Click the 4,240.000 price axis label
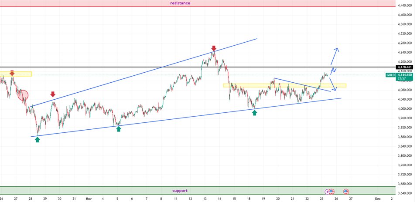The width and height of the screenshot is (417, 202). pos(406,53)
